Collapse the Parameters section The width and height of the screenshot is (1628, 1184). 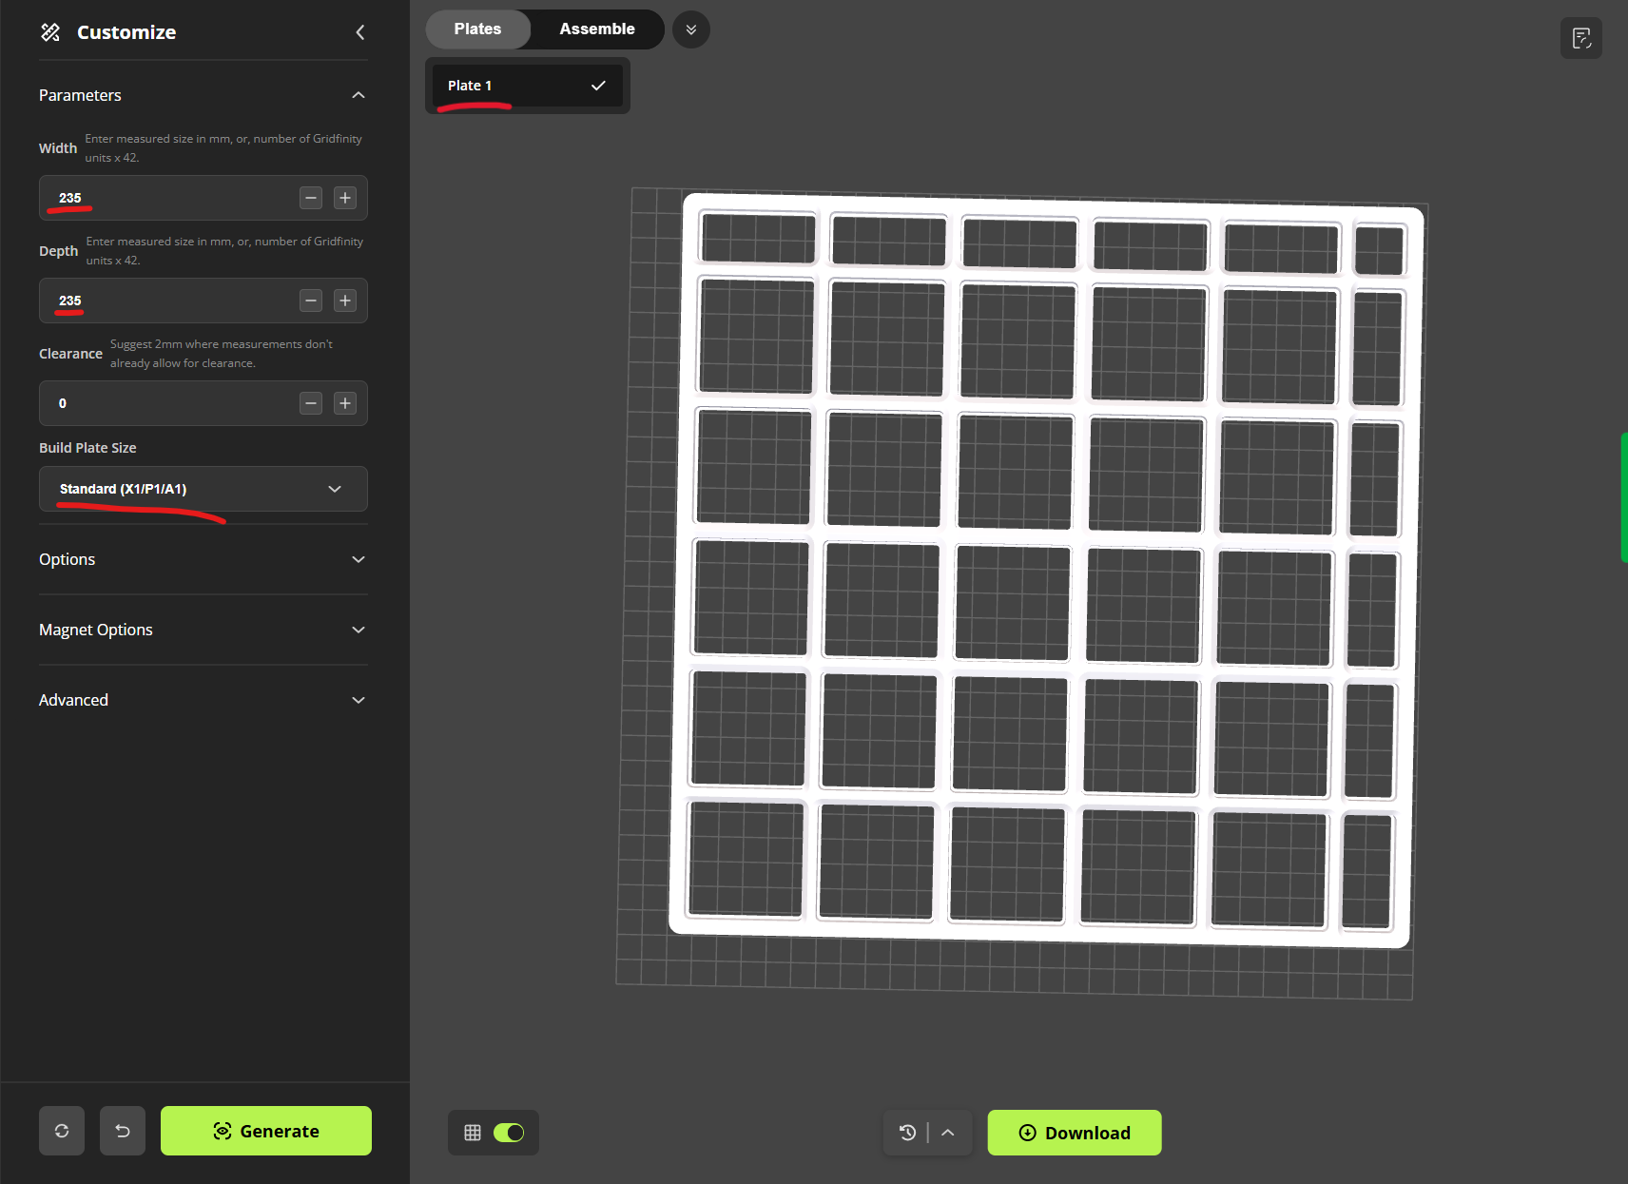tap(359, 95)
